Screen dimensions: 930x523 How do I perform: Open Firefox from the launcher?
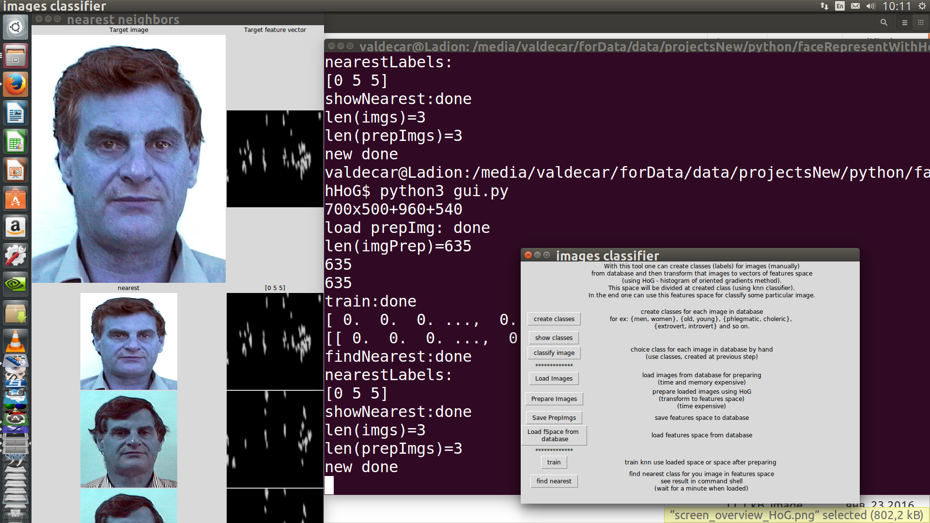[15, 85]
